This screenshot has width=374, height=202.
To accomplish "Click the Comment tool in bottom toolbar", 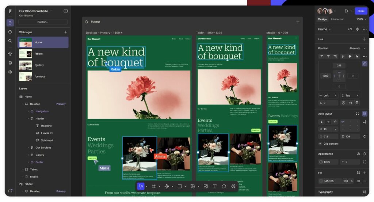I will (x=224, y=186).
